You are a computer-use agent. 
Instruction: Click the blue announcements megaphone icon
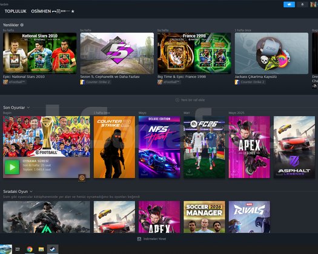289,4
